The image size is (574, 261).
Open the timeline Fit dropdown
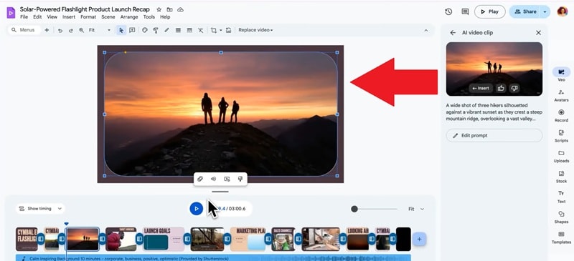pos(416,210)
